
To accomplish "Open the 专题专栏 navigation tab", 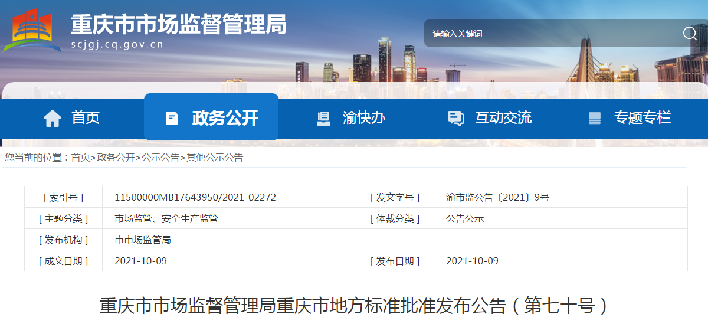I will [630, 118].
